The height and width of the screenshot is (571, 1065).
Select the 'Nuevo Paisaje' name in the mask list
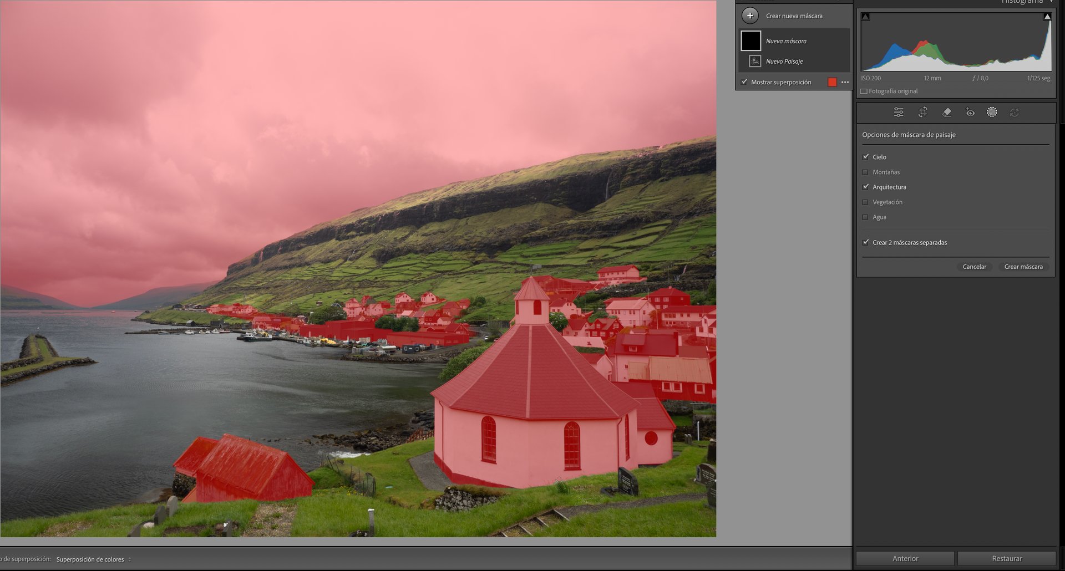point(784,62)
